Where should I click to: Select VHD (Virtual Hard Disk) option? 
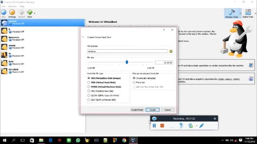pos(102,82)
